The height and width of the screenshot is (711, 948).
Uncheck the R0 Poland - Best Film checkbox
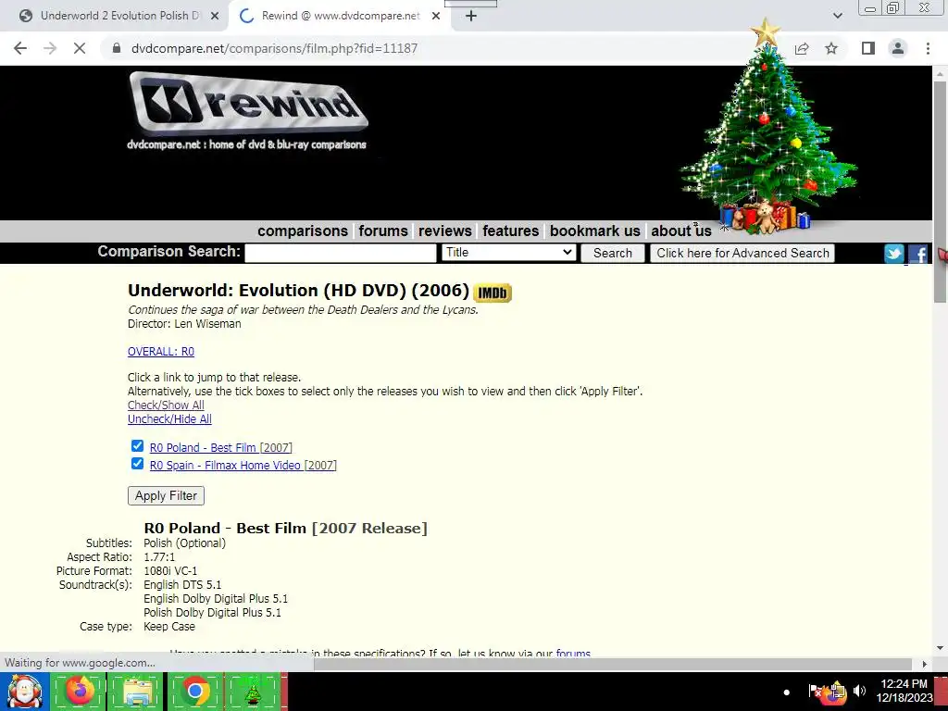coord(137,446)
